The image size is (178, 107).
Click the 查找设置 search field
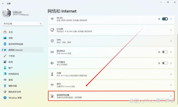tap(23, 23)
